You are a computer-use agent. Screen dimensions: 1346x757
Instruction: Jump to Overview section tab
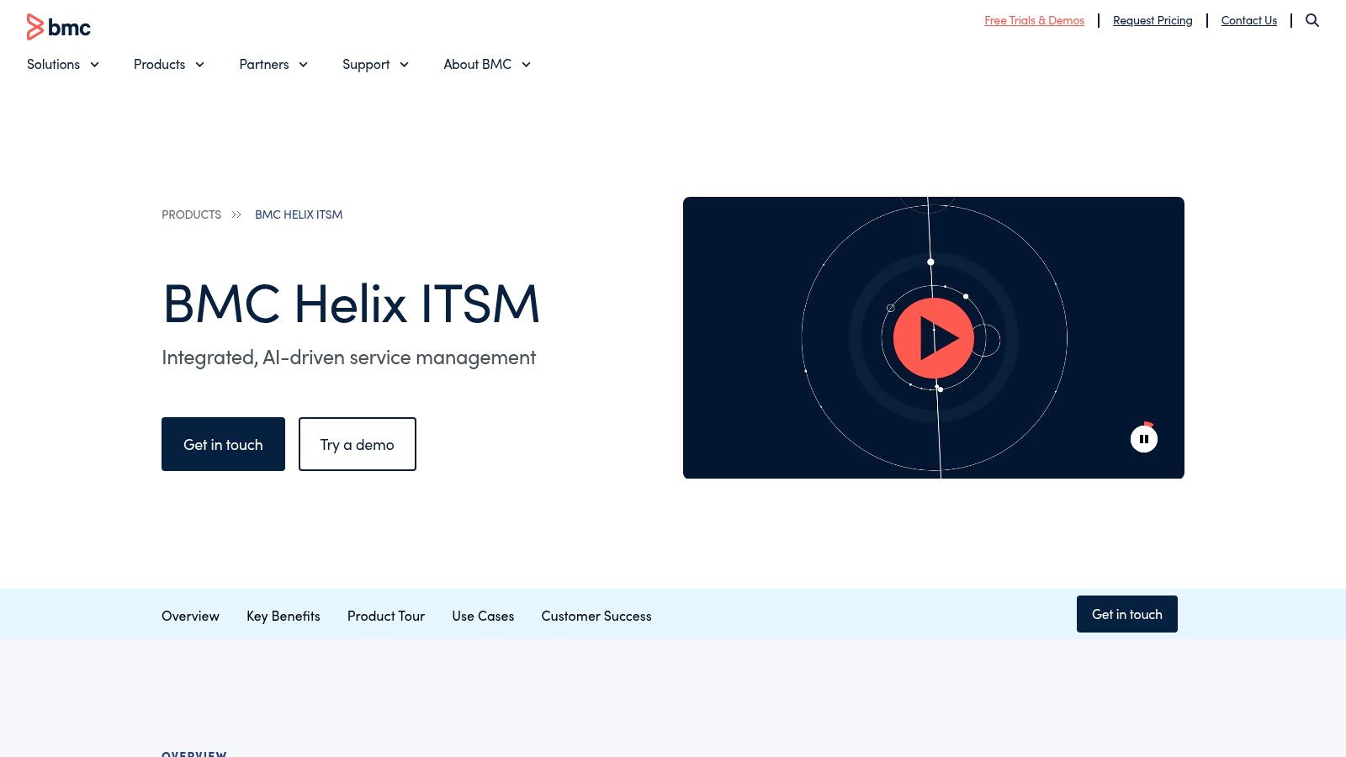click(x=190, y=616)
